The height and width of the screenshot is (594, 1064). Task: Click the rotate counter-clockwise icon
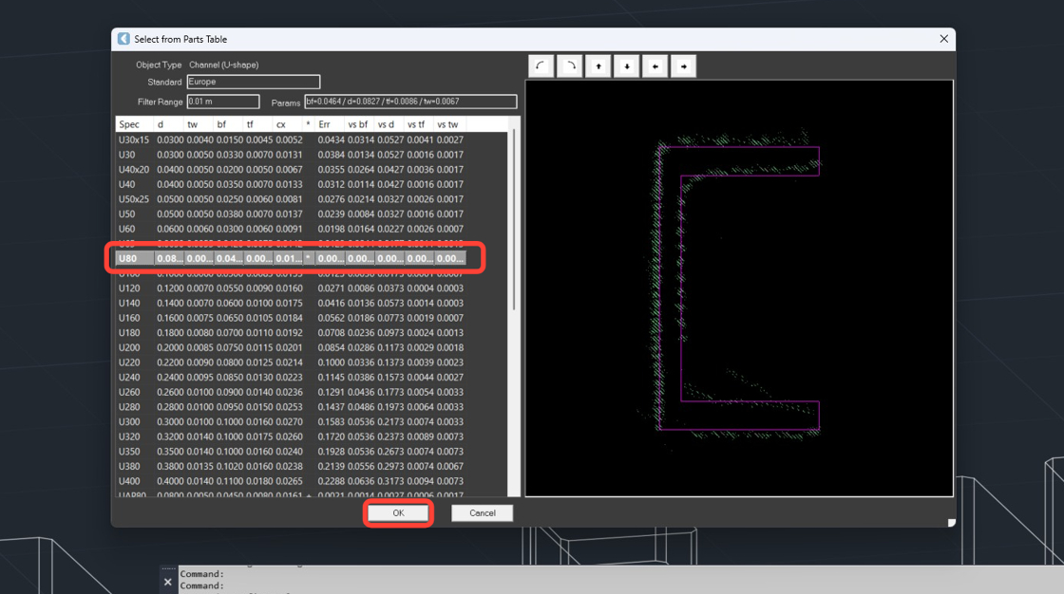coord(541,66)
